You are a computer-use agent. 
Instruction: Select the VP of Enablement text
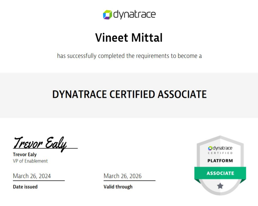coord(30,161)
